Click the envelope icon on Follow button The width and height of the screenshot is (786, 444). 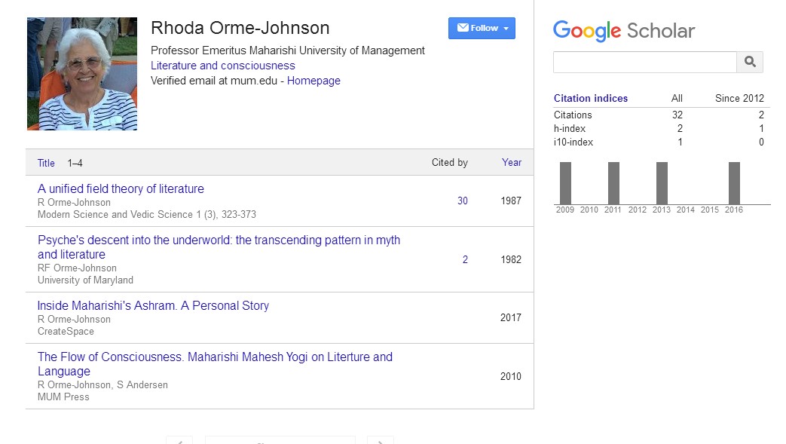[463, 28]
